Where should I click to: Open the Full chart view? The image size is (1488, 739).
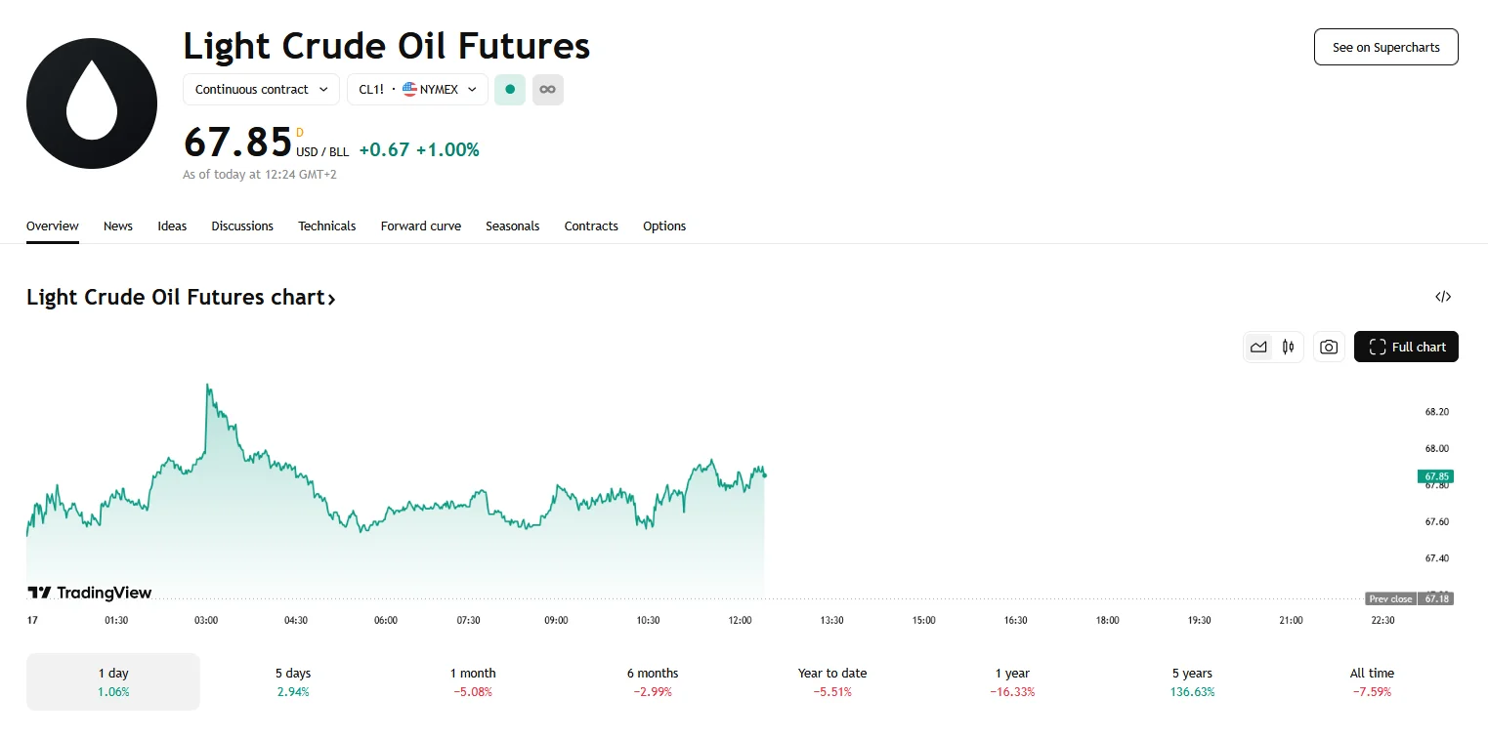tap(1406, 347)
